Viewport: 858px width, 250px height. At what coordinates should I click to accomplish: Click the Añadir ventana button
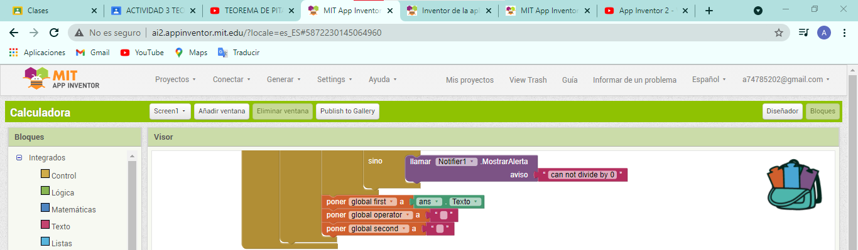coord(222,112)
